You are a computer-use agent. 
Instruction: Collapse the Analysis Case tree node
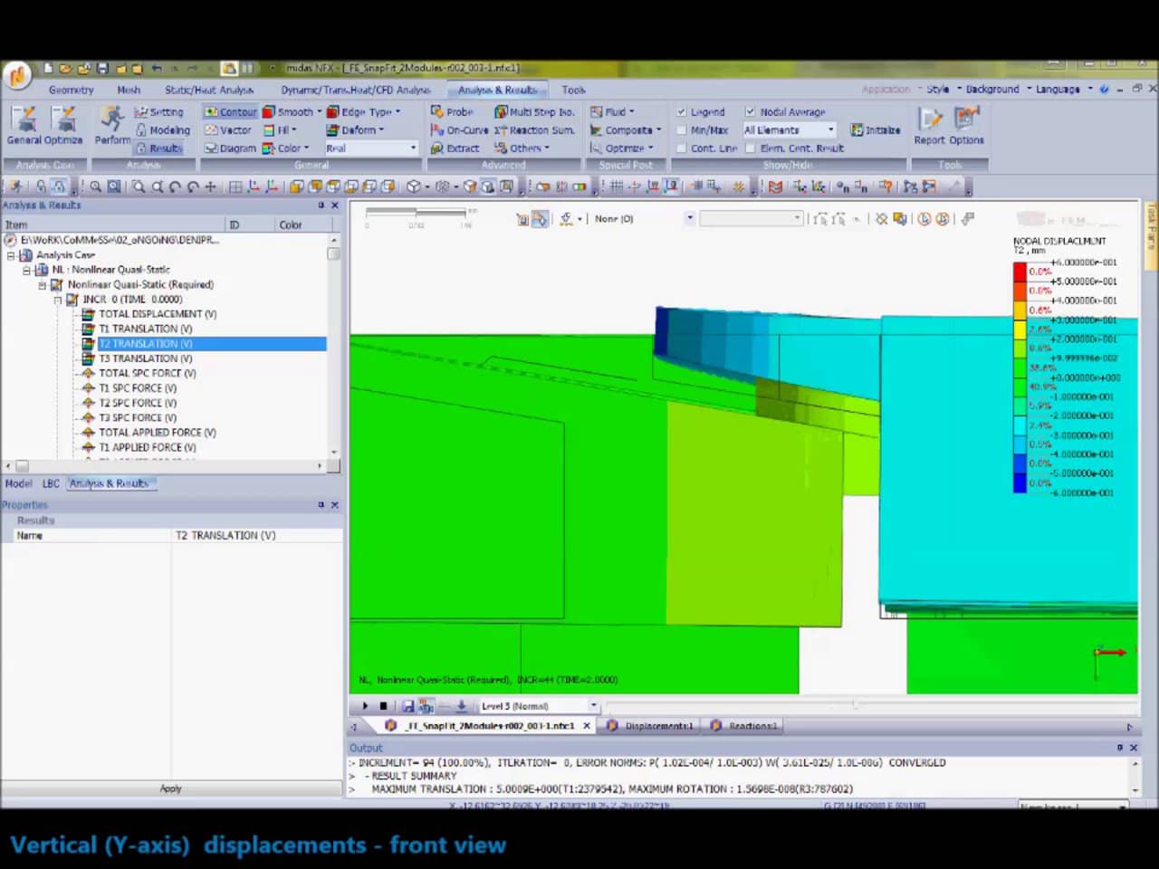coord(12,255)
